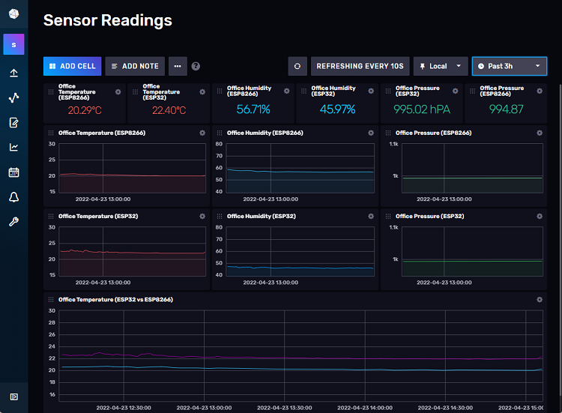Open gear on Office Pressure (ESP32) graph
The image size is (562, 413).
pos(540,216)
